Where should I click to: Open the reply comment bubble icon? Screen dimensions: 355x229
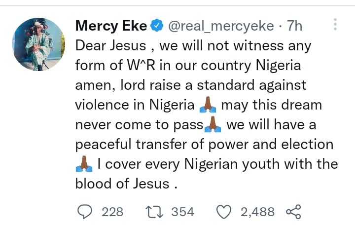click(85, 212)
